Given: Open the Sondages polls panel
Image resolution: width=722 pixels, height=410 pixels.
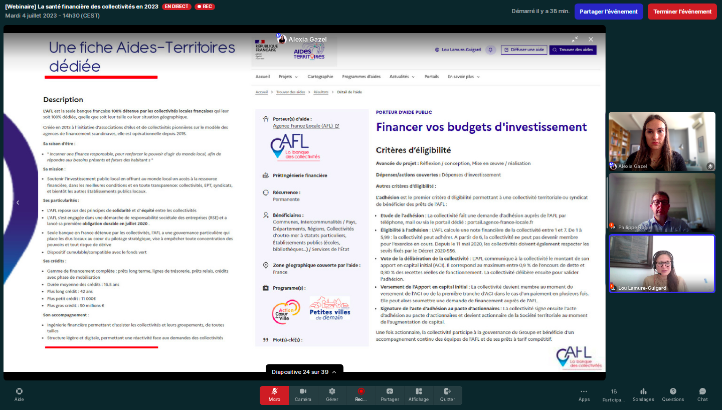Looking at the screenshot, I should [643, 395].
